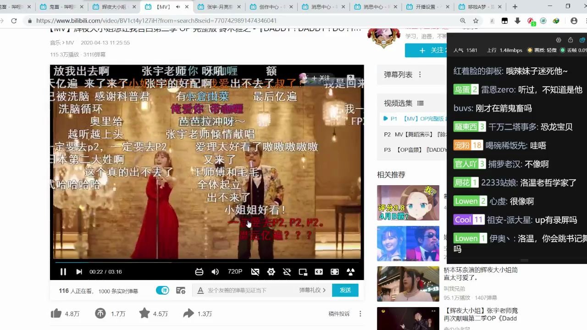
Task: Reload the page with refresh icon
Action: click(14, 21)
